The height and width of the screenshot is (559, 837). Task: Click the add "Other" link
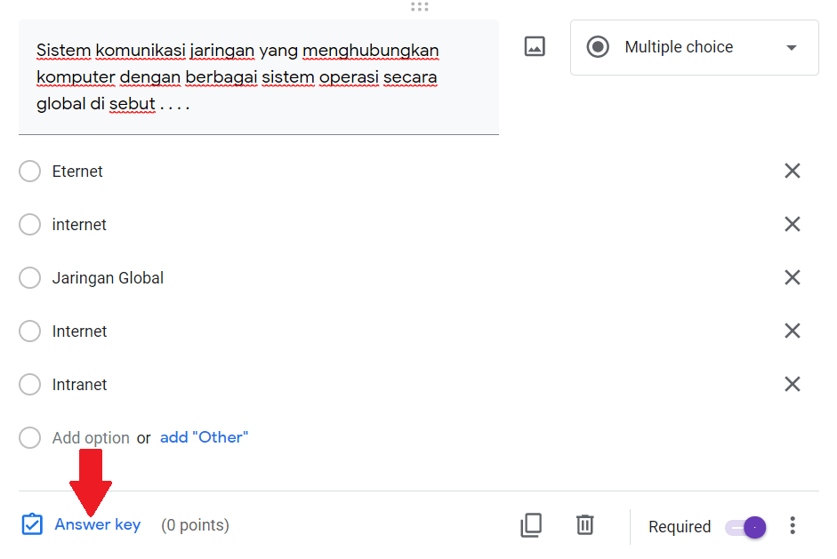204,437
